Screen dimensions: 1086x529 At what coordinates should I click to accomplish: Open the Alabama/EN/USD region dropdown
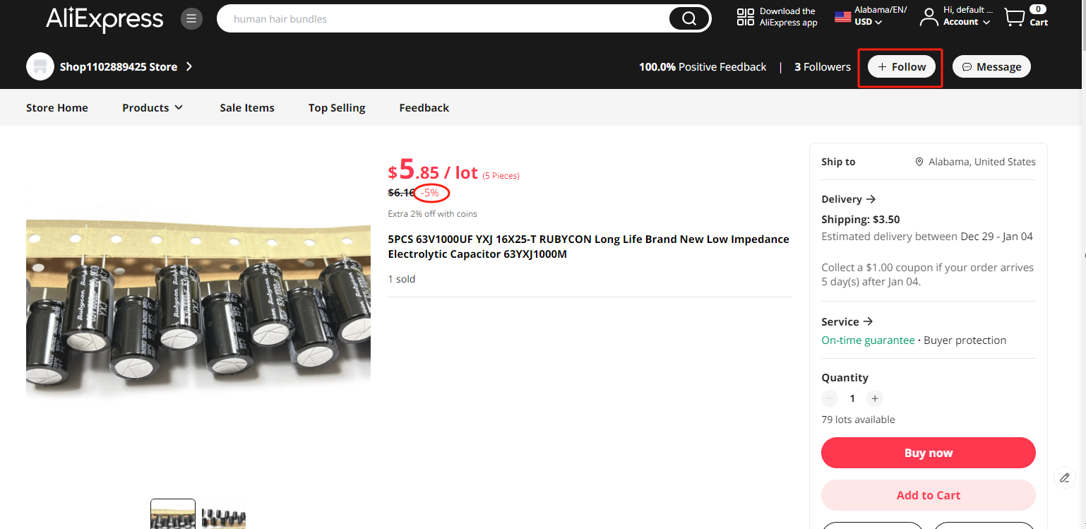click(871, 16)
